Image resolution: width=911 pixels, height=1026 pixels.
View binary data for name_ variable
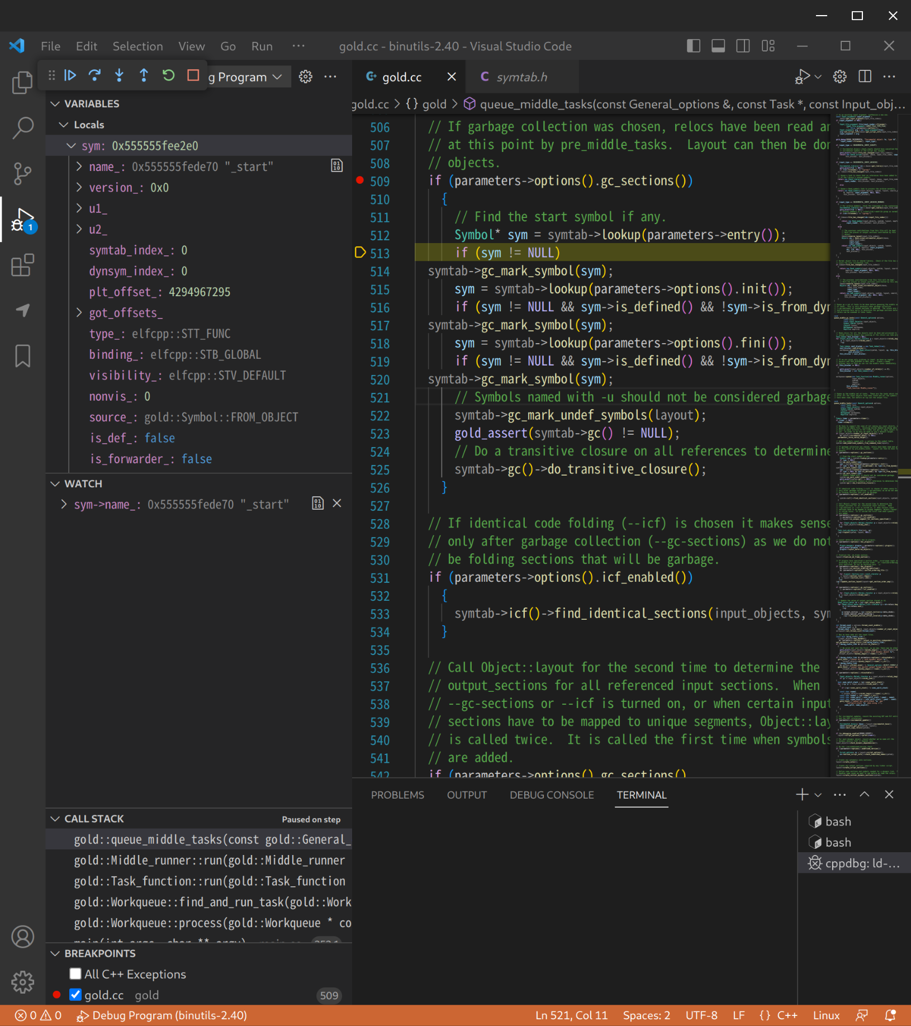(x=336, y=166)
